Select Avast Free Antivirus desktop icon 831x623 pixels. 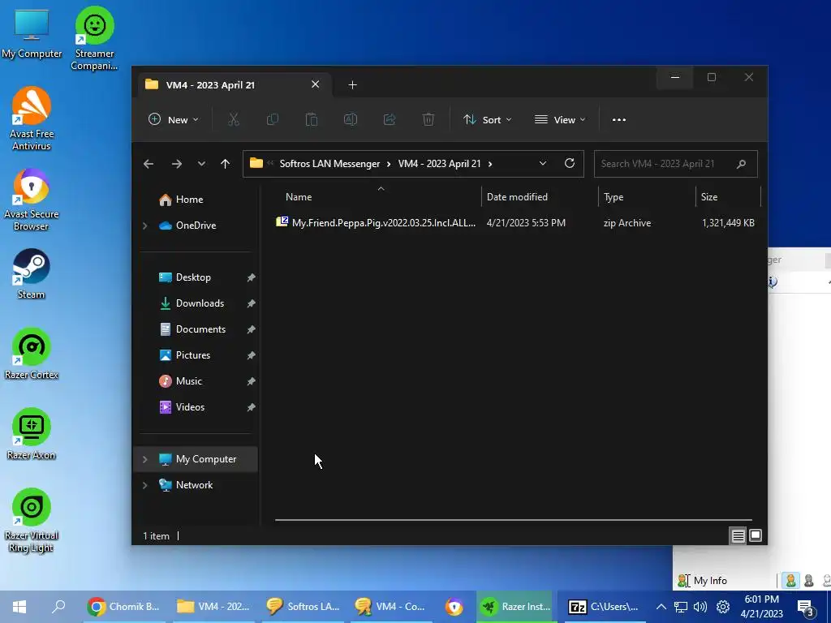pyautogui.click(x=32, y=118)
